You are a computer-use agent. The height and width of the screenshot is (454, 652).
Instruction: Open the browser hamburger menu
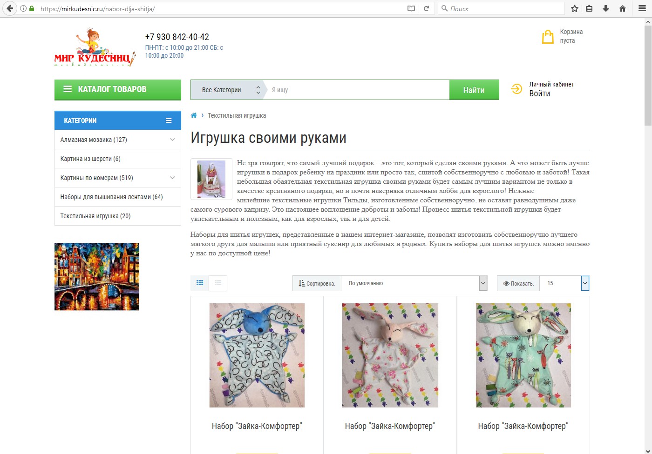coord(642,8)
